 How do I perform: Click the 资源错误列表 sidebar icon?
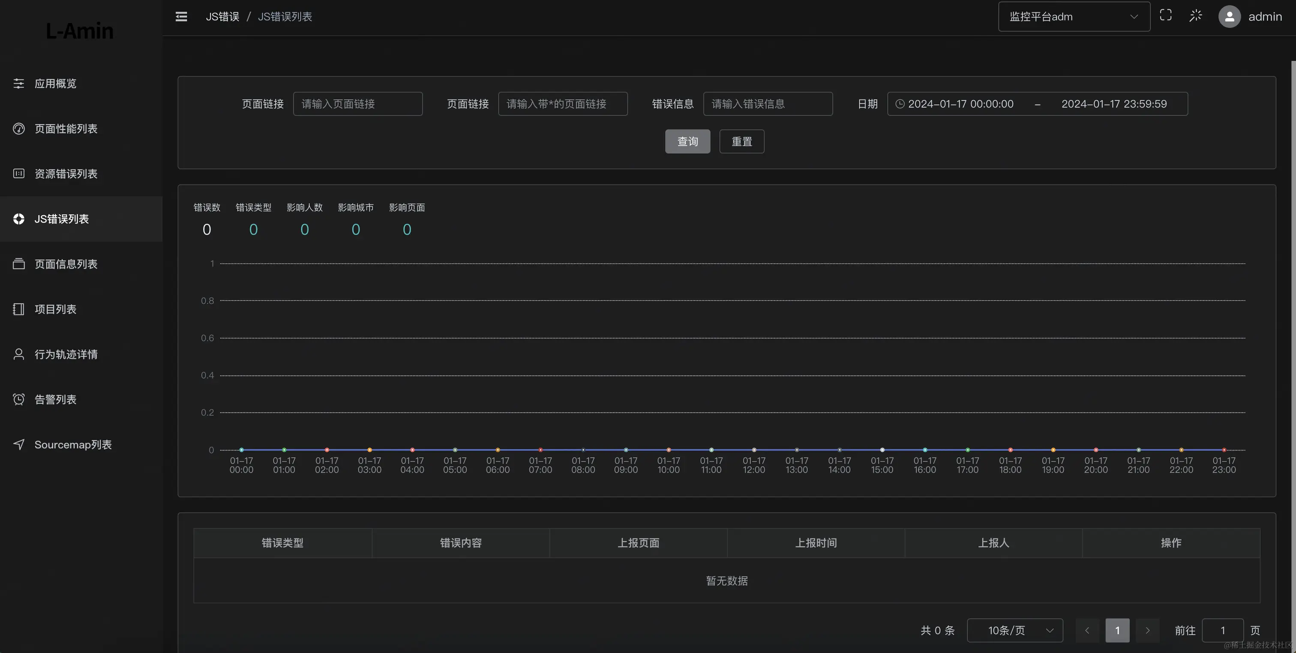pos(18,174)
